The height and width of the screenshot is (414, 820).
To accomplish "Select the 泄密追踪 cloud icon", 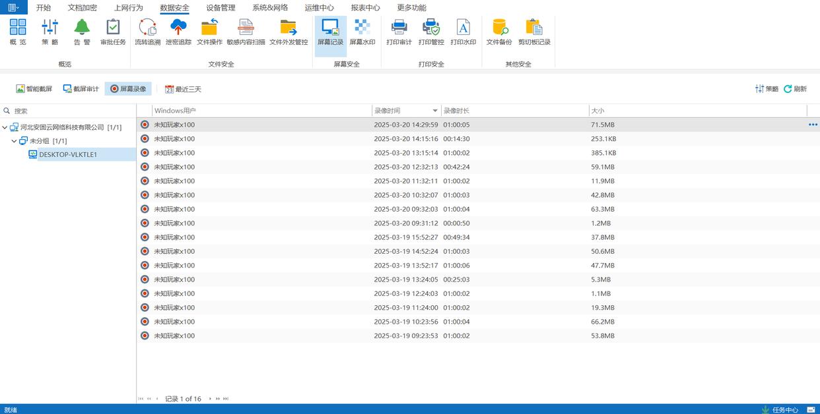I will (x=178, y=32).
